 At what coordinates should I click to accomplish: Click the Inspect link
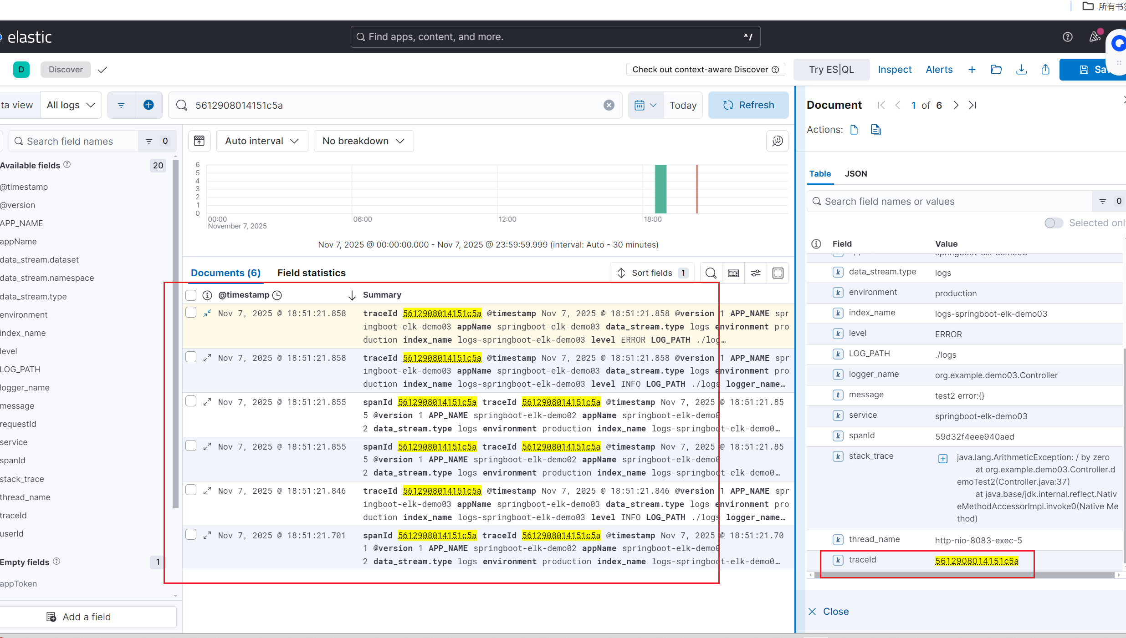[895, 70]
